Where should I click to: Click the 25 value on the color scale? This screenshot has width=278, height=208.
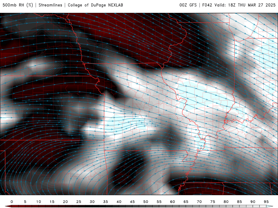[x=79, y=202]
